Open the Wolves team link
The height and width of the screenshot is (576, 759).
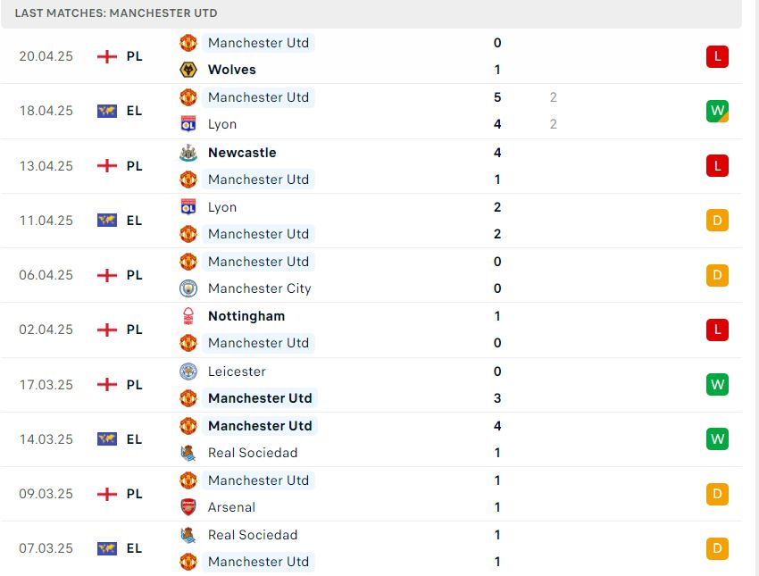(x=232, y=70)
